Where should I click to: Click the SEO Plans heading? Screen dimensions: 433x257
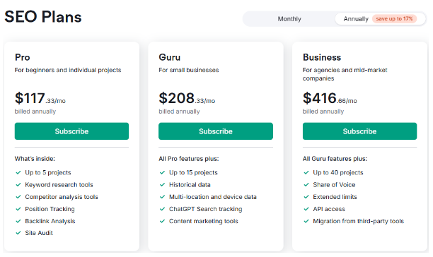tap(43, 16)
